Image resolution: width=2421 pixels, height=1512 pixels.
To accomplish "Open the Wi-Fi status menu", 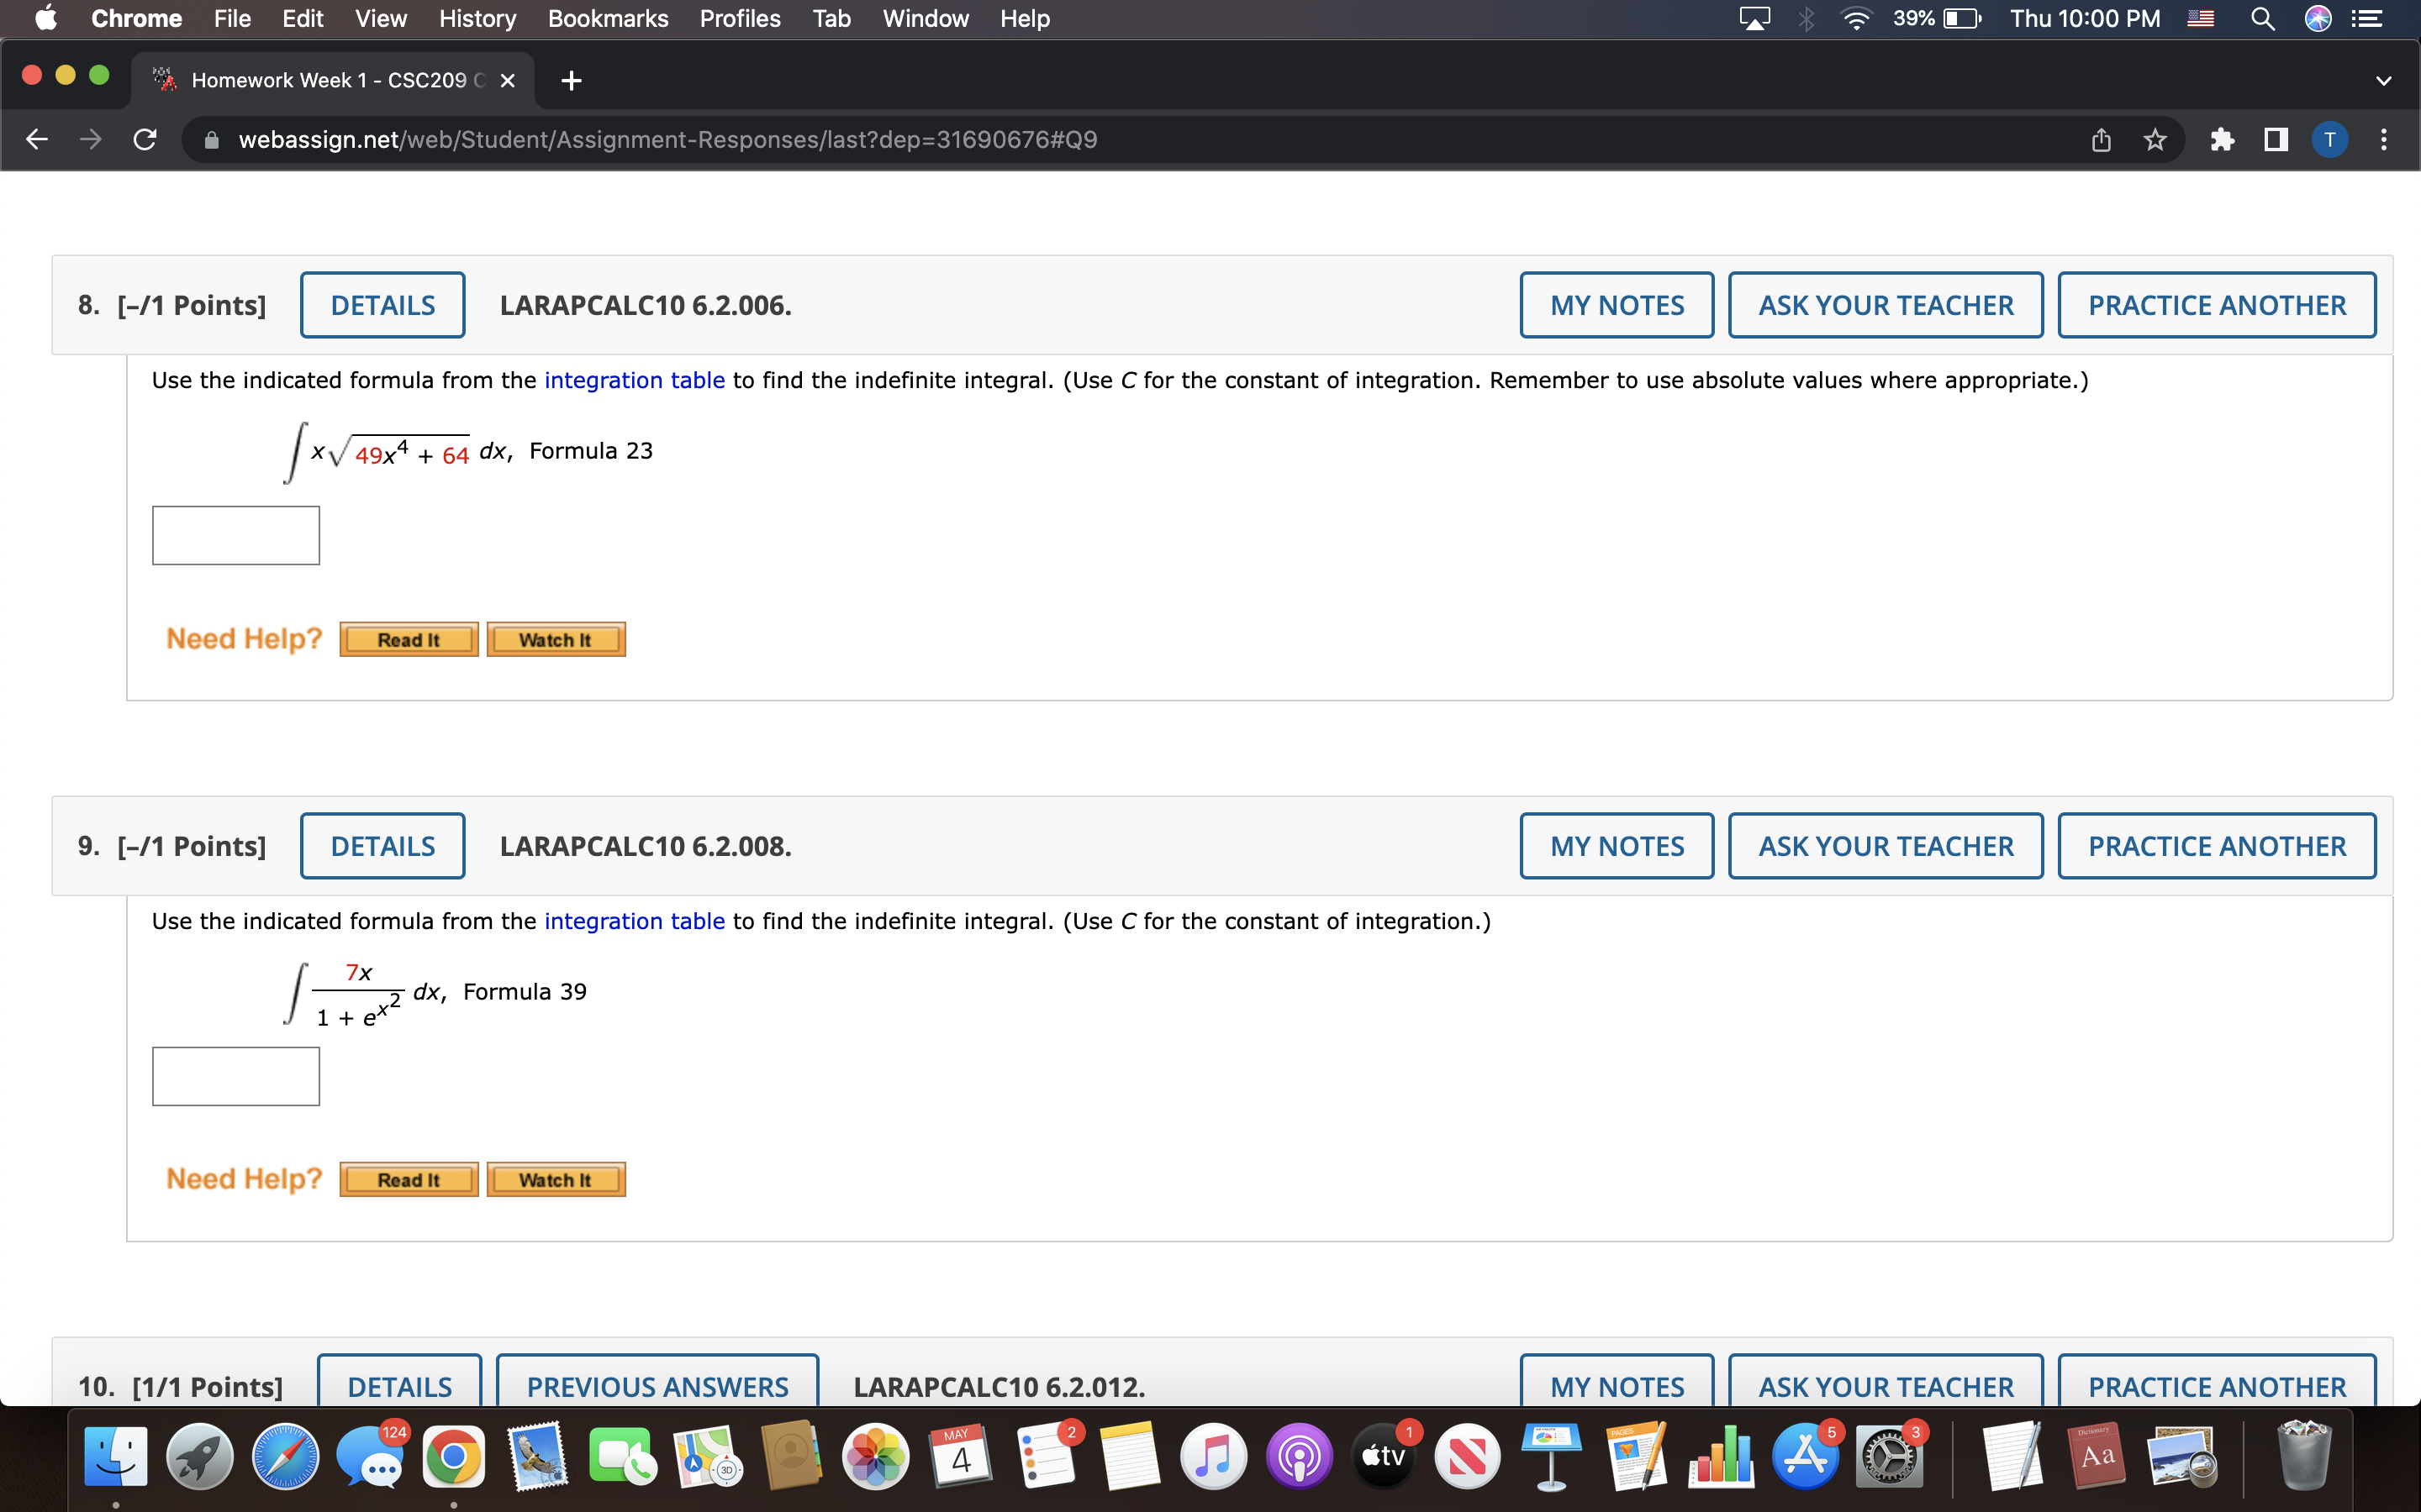I will click(1857, 18).
